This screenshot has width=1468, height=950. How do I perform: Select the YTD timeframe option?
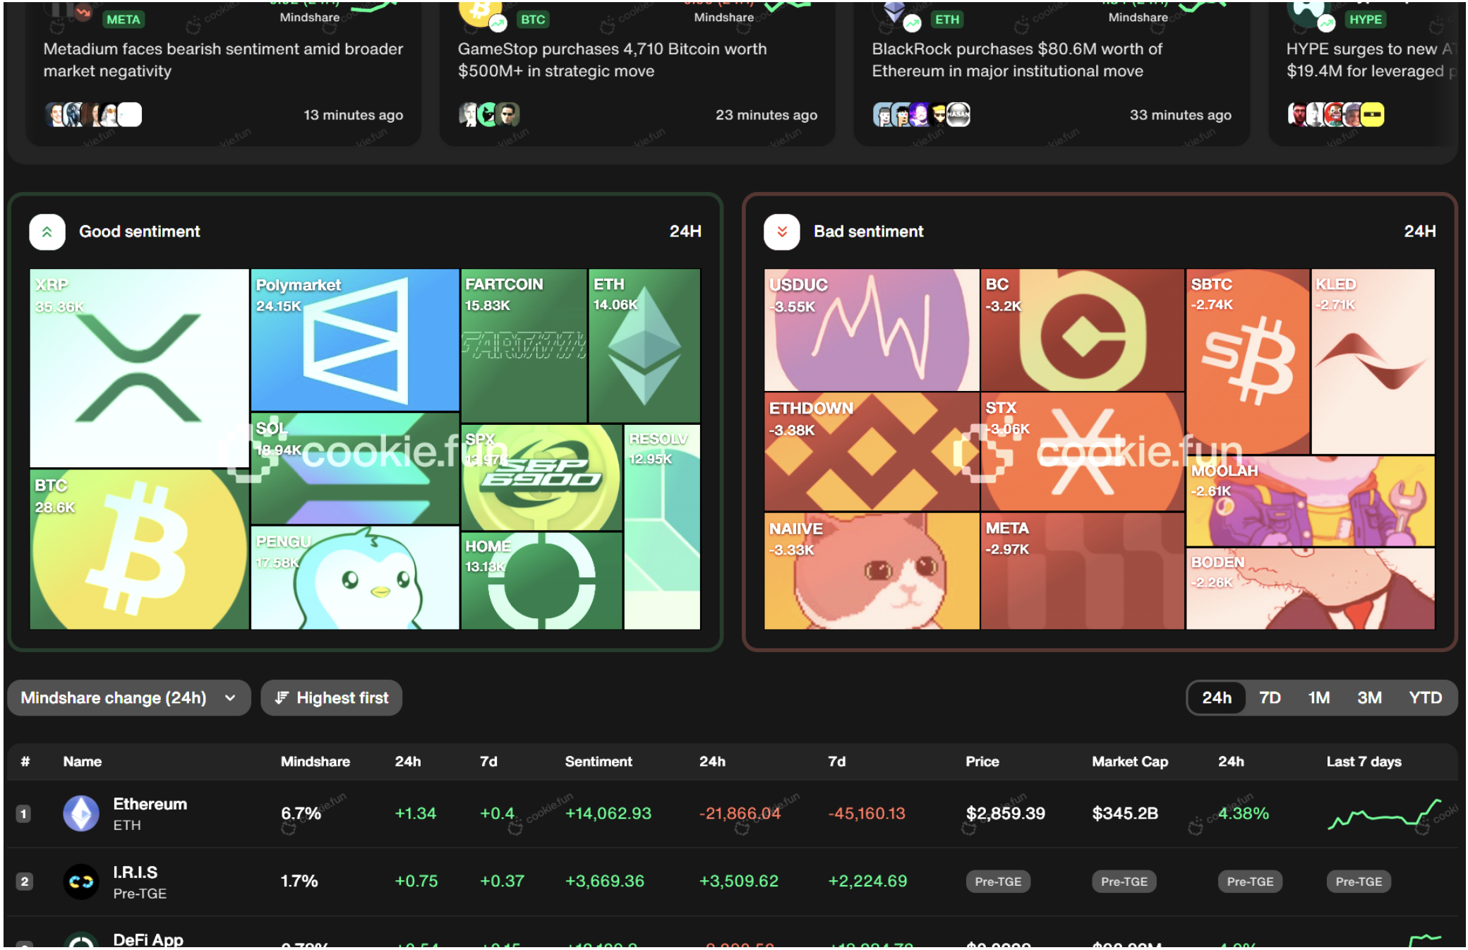click(x=1424, y=698)
